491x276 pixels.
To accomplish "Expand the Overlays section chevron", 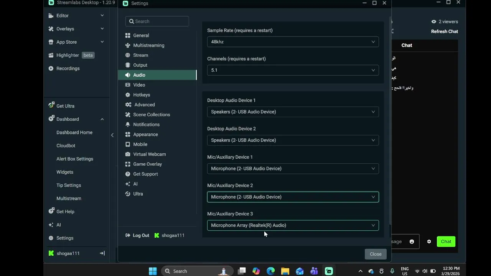I will coord(102,29).
